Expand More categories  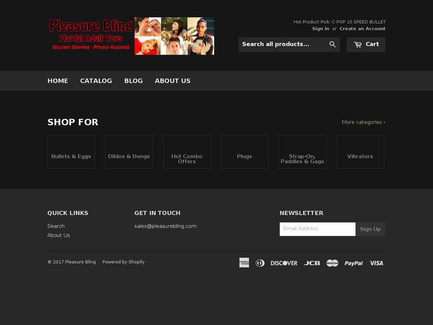coord(363,122)
